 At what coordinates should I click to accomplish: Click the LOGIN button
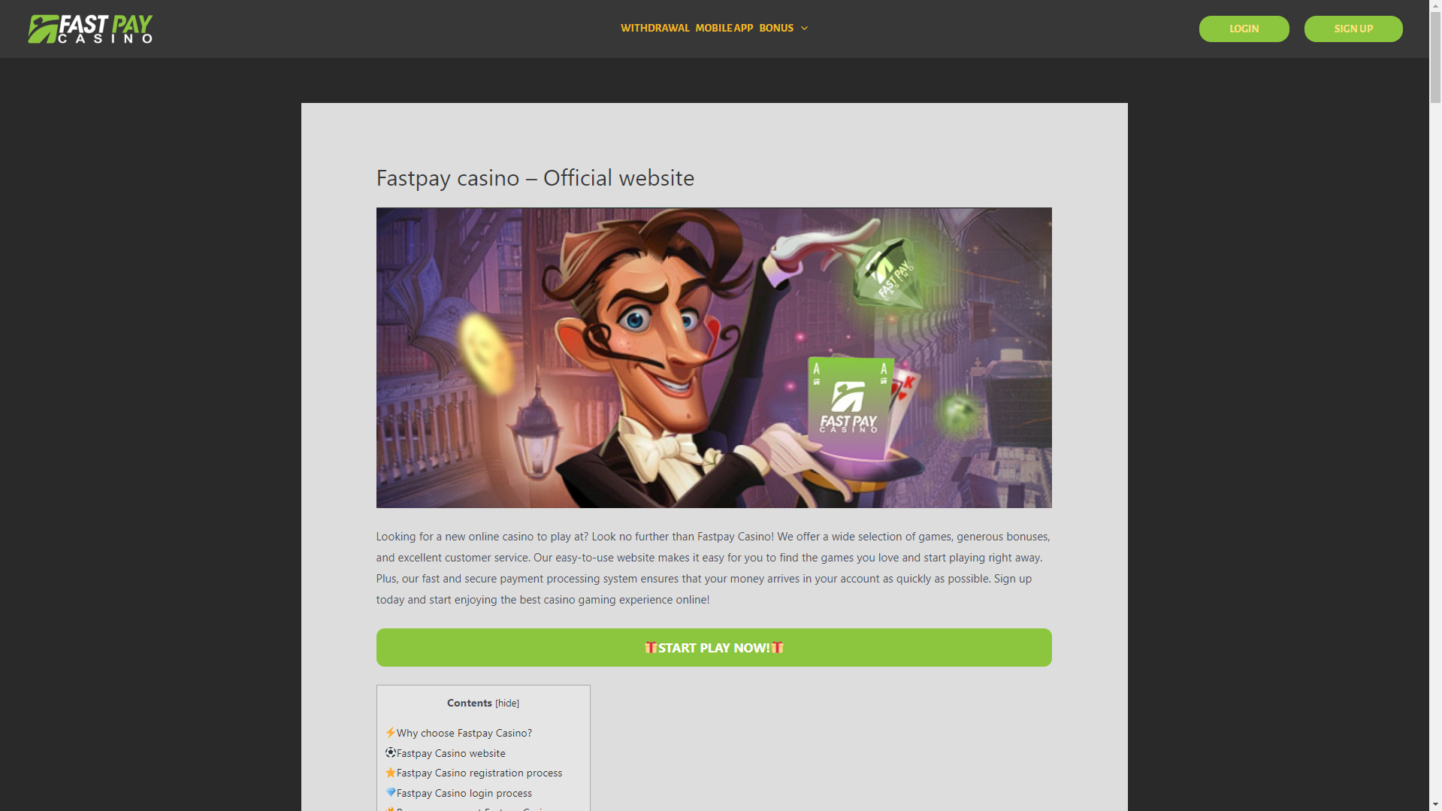(1244, 29)
